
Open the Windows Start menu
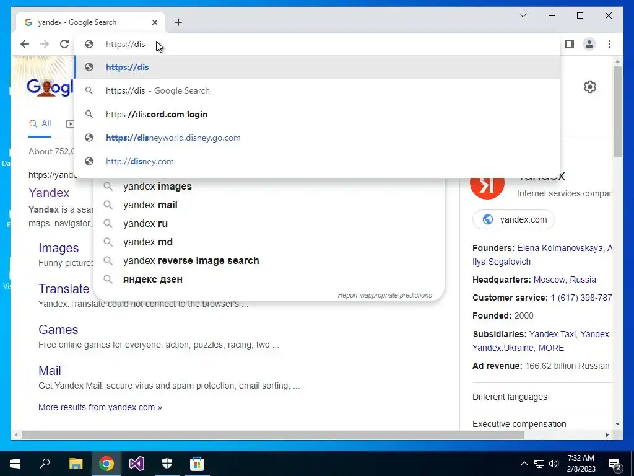click(15, 464)
